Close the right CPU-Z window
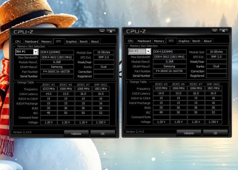 [223, 31]
